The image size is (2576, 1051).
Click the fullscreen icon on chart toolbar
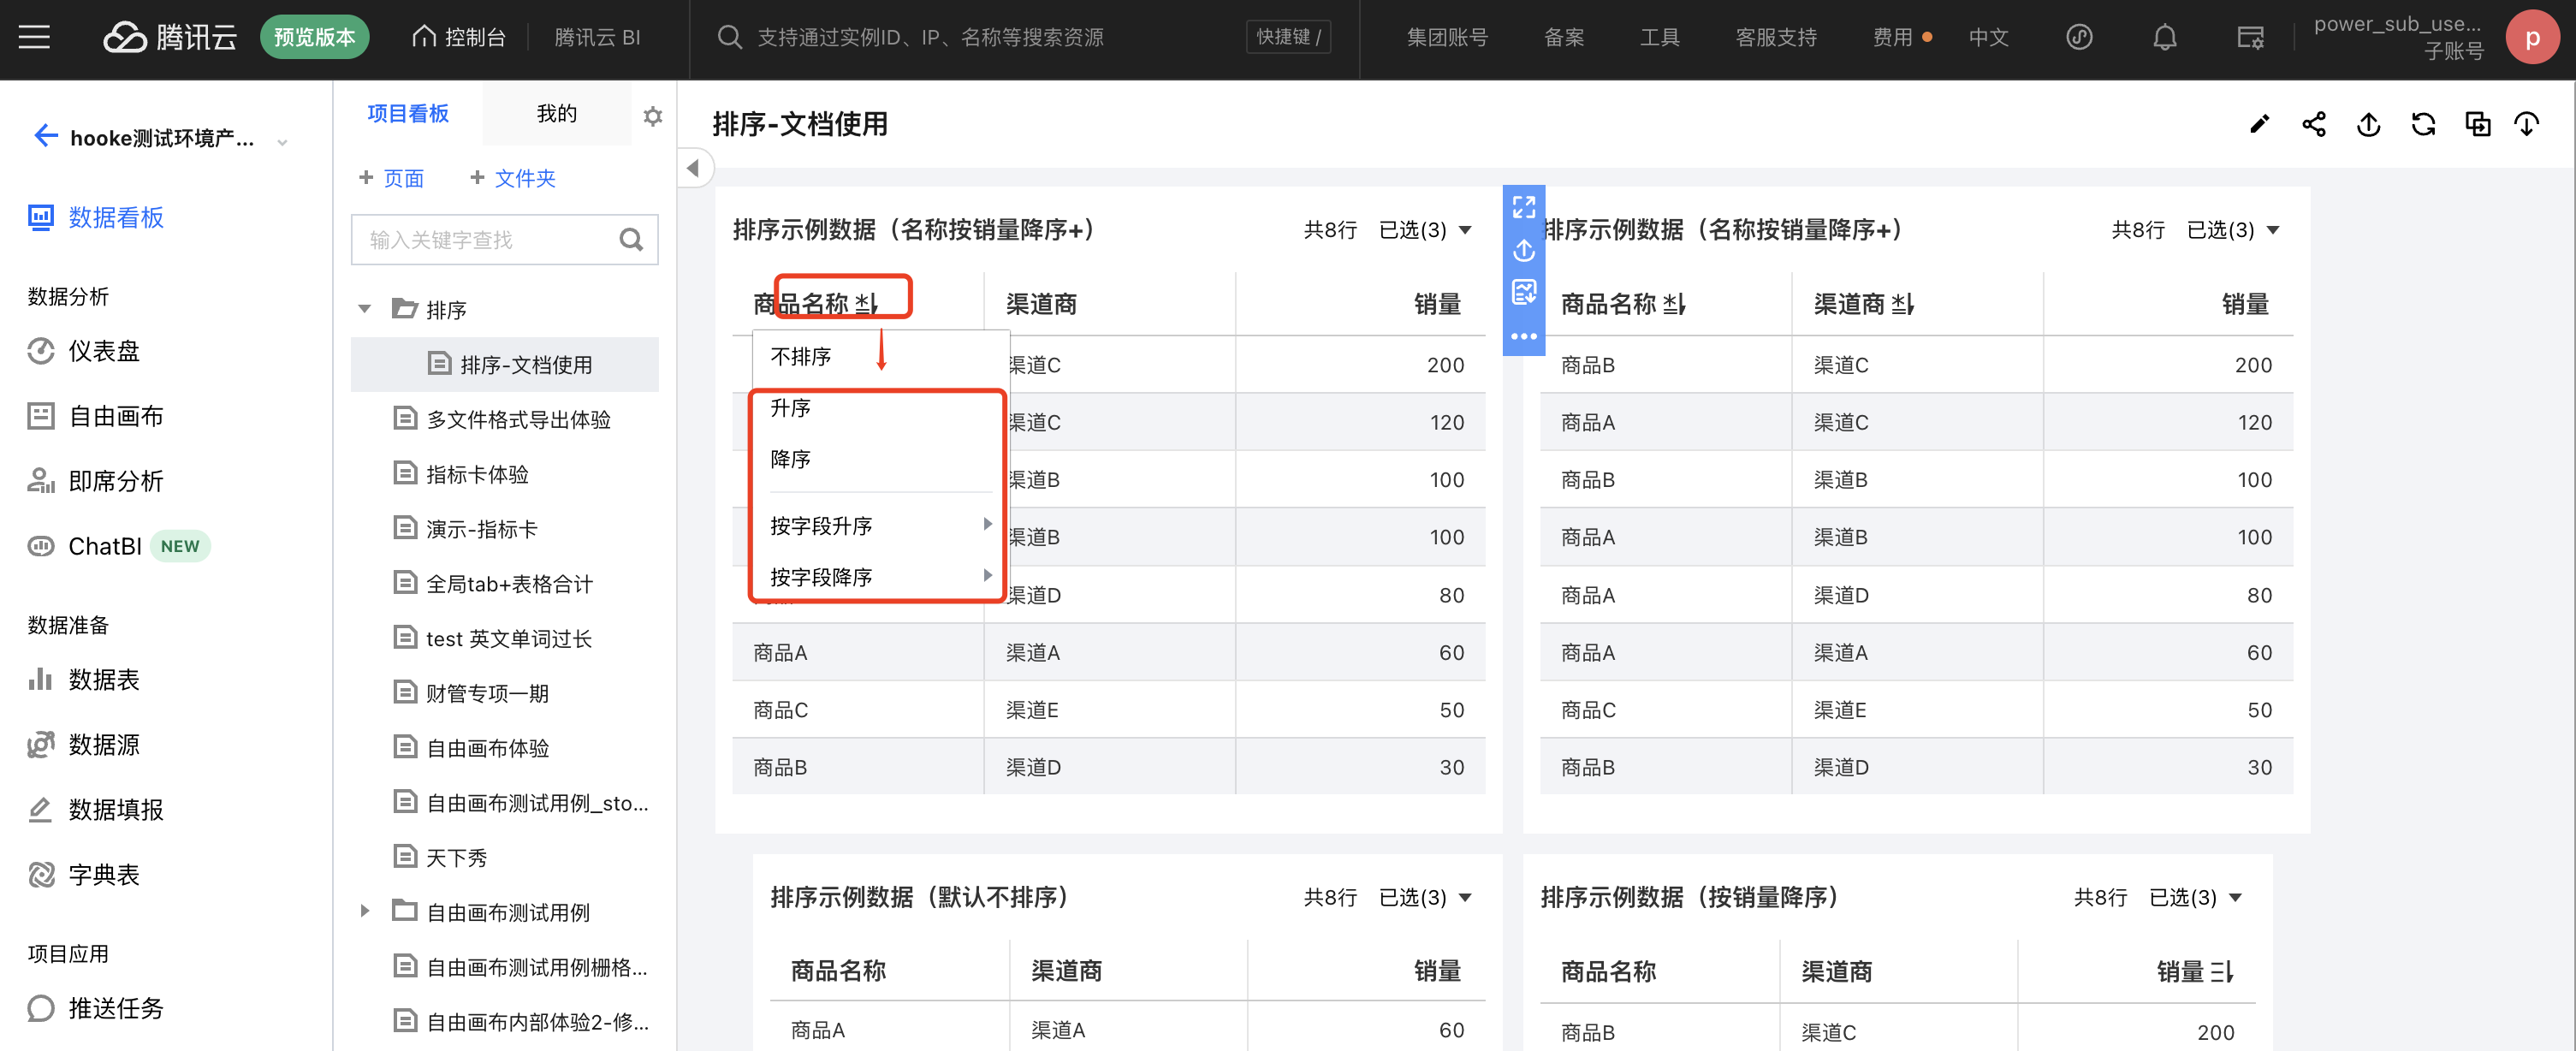[x=1523, y=207]
